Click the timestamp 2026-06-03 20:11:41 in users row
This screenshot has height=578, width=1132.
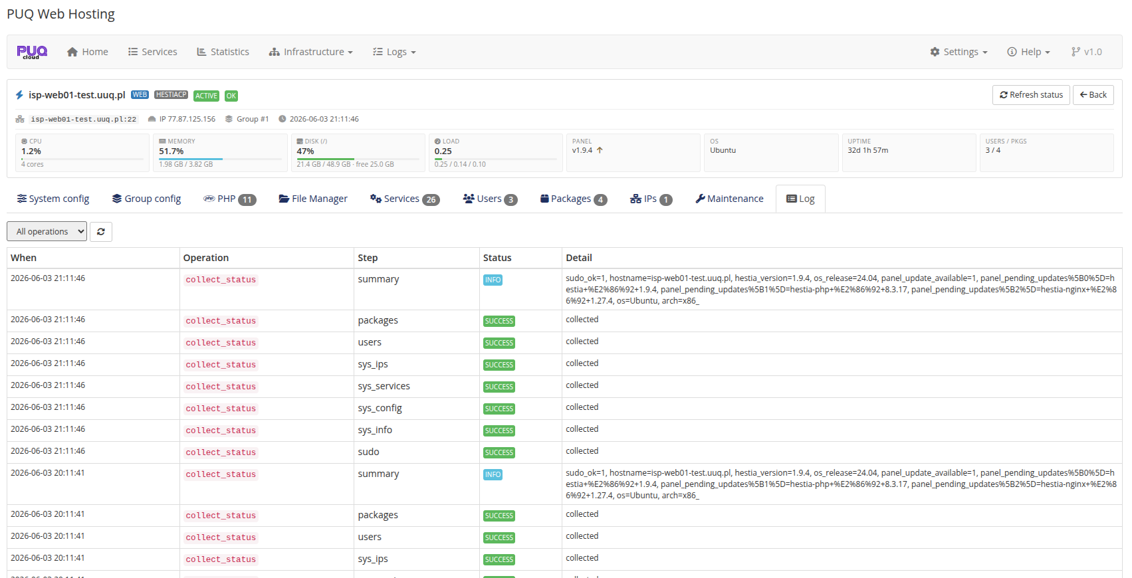pyautogui.click(x=48, y=536)
